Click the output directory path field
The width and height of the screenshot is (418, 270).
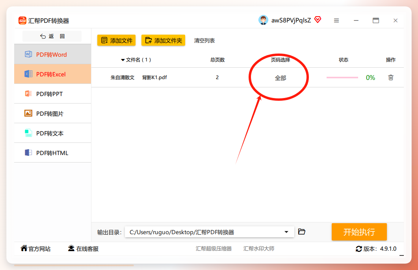click(x=209, y=232)
